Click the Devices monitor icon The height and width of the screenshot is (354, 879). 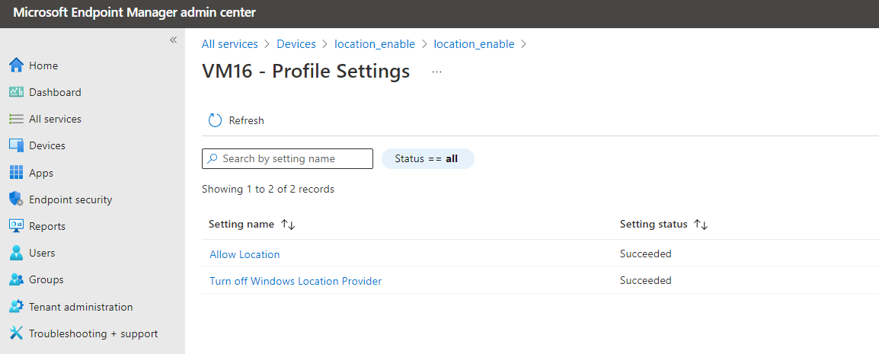[x=16, y=145]
